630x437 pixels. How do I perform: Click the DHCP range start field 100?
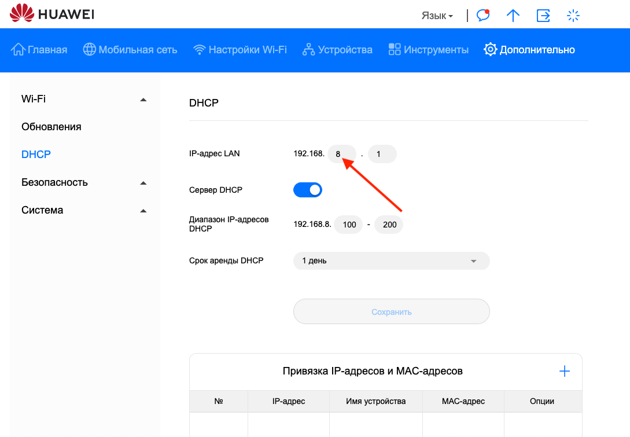coord(349,225)
